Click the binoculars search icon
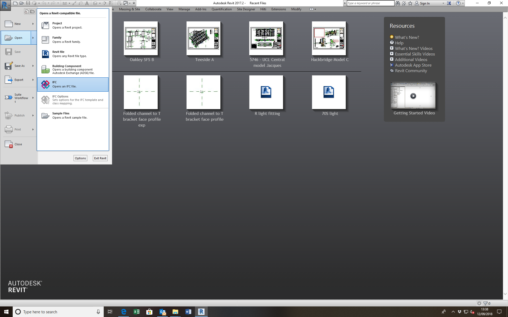 (x=398, y=3)
